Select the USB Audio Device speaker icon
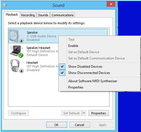 (16, 36)
